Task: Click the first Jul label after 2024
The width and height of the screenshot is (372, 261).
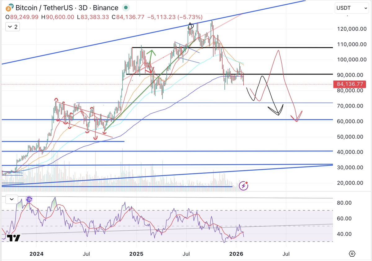Action: (86, 254)
